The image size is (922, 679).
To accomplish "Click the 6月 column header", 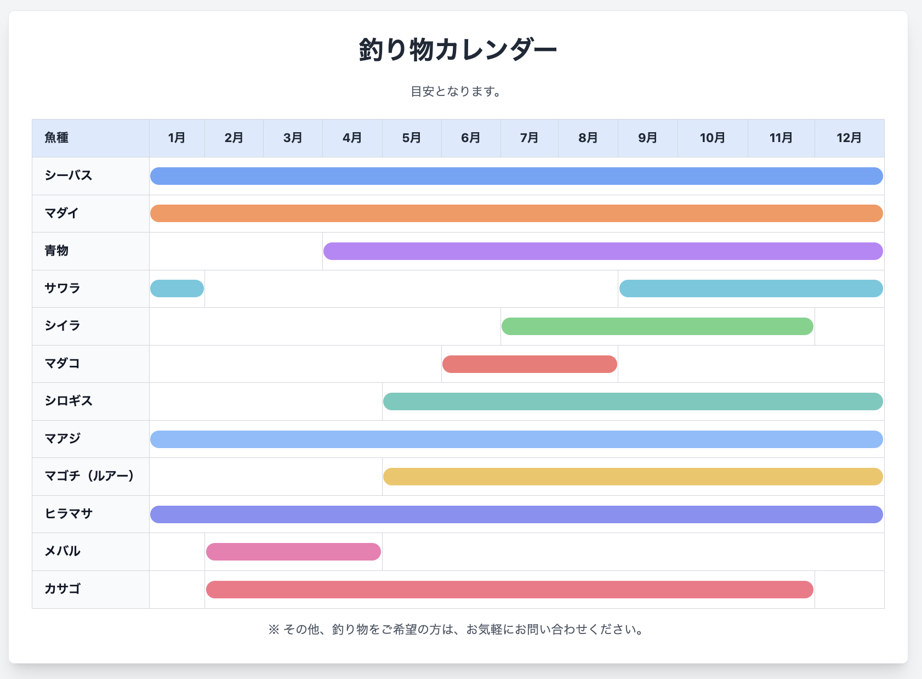I will [x=470, y=138].
